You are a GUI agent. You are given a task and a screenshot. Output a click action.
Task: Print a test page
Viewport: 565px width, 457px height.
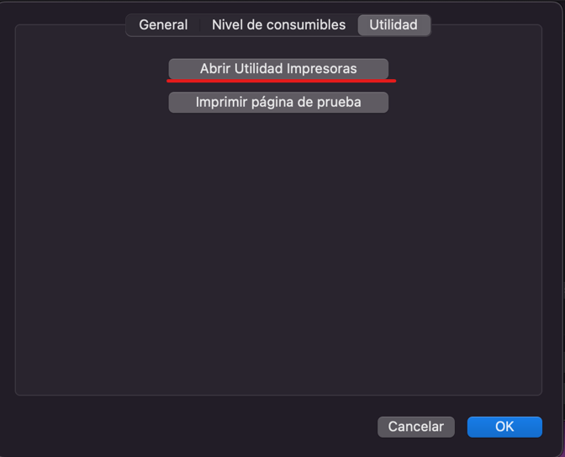278,102
